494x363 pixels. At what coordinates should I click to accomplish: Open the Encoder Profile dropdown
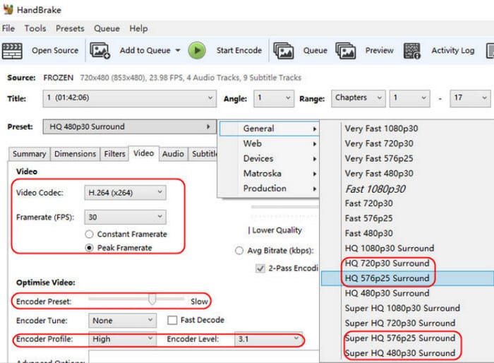pos(122,339)
